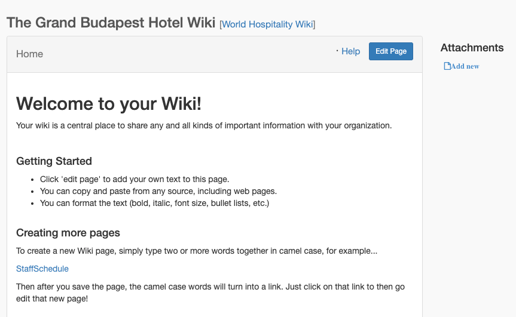Click the bullet about copy and paste
The height and width of the screenshot is (317, 516).
158,191
